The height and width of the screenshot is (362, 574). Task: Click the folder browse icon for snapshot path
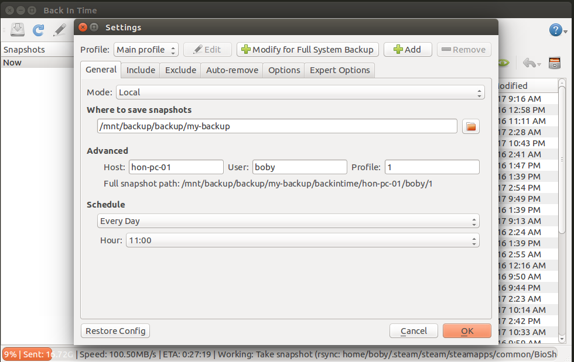click(471, 126)
